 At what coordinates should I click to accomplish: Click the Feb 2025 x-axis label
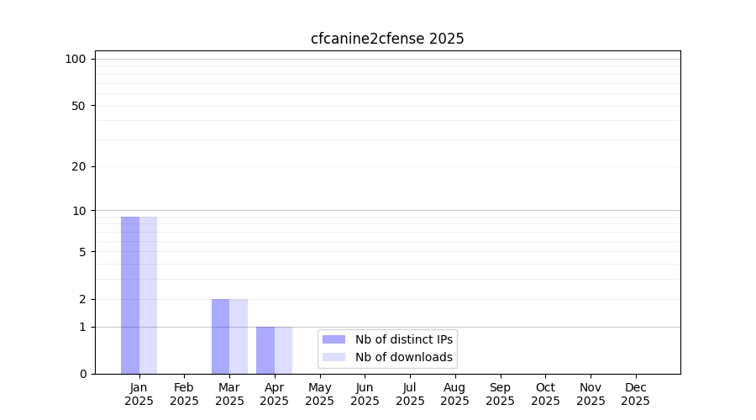(184, 394)
